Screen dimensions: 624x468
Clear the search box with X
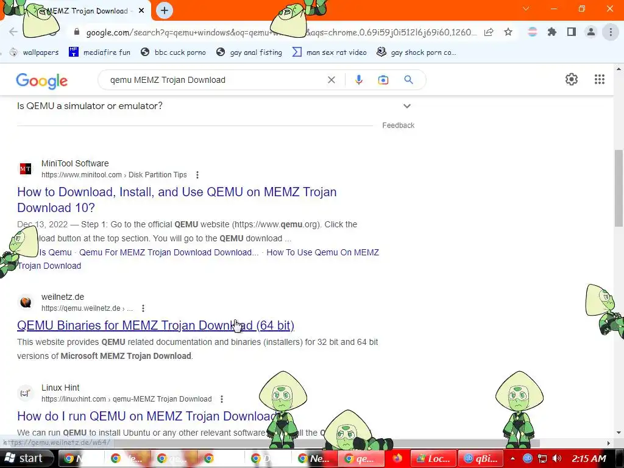coord(331,80)
